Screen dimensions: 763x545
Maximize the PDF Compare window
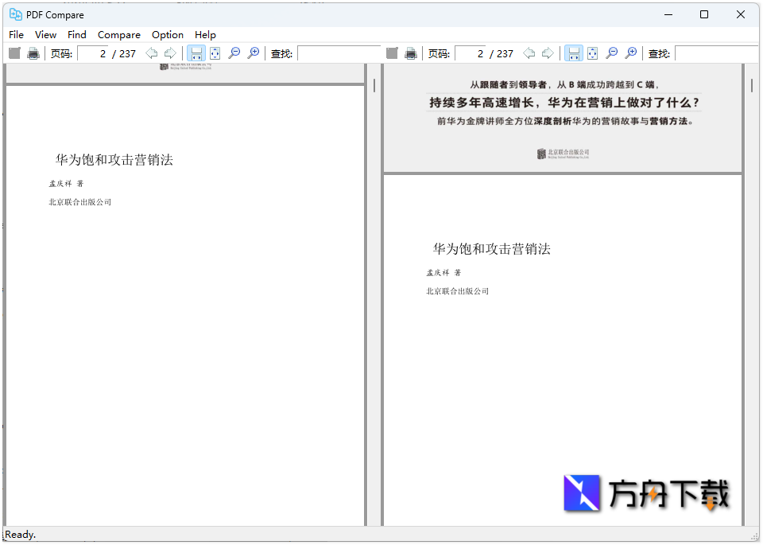tap(703, 14)
